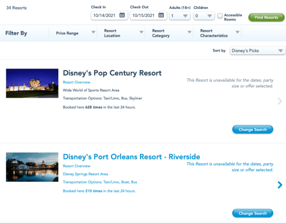Click the Disney Springs Resort Area text

click(85, 174)
